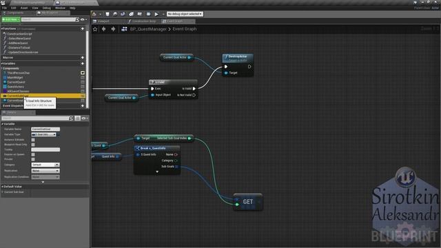Viewport: 441px width, 248px height.
Task: Open the Debug menu
Action: pyautogui.click(x=46, y=8)
